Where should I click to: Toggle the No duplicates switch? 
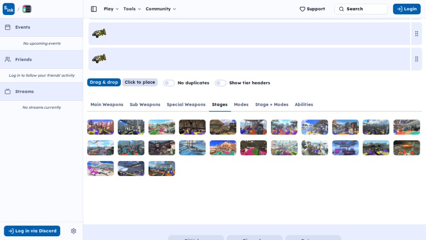(x=169, y=83)
